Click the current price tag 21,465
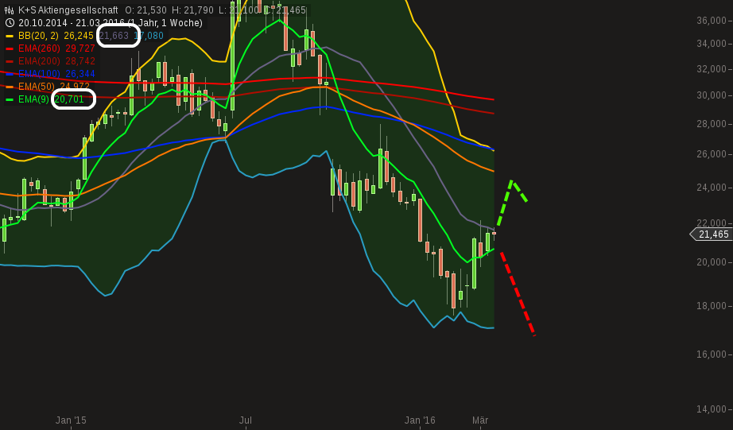This screenshot has height=430, width=733. pos(713,234)
